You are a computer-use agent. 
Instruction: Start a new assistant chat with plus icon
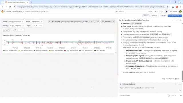pyautogui.click(x=176, y=20)
